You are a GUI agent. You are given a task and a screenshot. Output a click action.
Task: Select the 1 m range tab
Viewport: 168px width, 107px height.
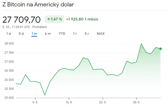click(x=34, y=34)
